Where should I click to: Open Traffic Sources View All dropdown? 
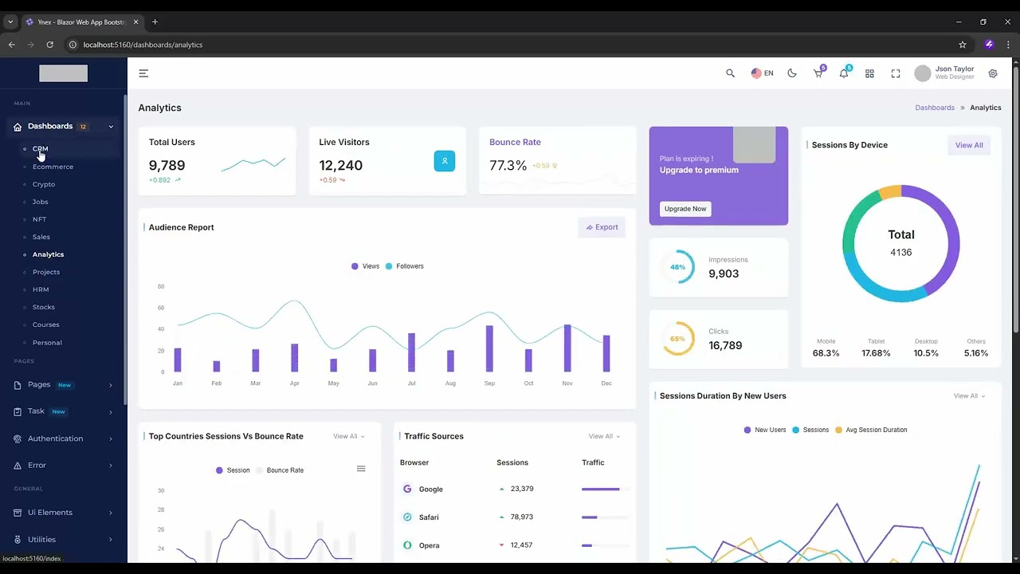[x=604, y=436]
